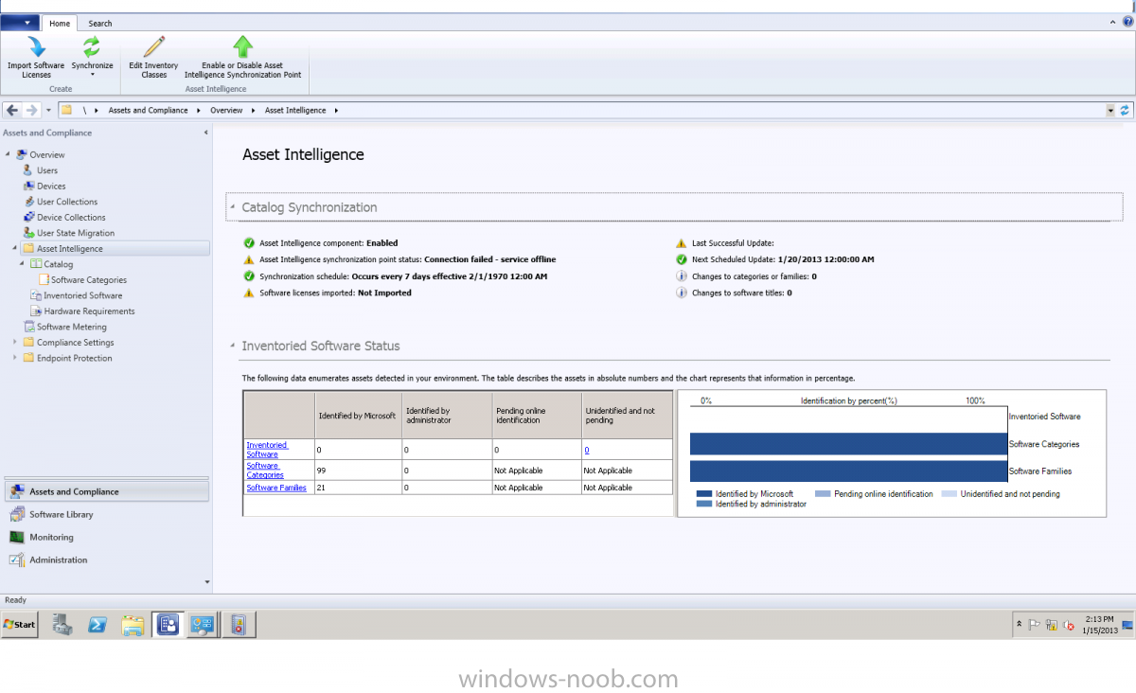Collapse the Assets and Compliance navigation pane
1136x693 pixels.
206,133
